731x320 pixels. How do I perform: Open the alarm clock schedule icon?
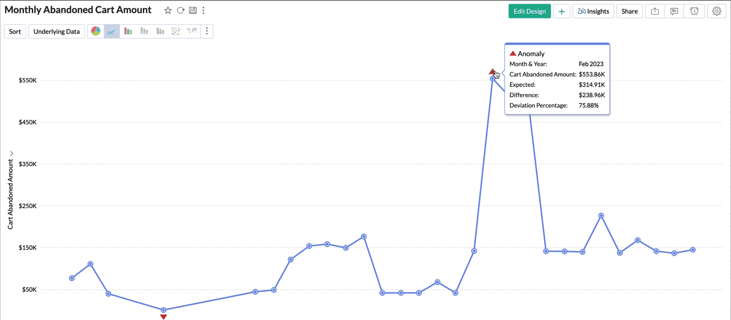(694, 11)
